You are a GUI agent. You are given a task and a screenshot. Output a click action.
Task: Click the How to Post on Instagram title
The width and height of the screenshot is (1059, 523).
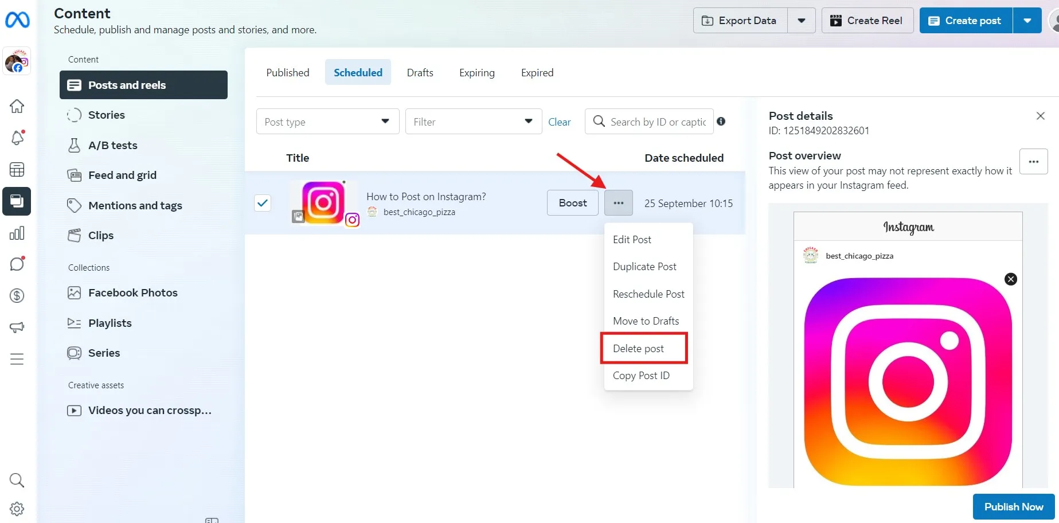426,197
